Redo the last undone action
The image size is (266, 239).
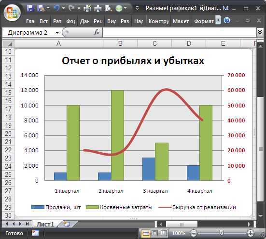point(71,8)
